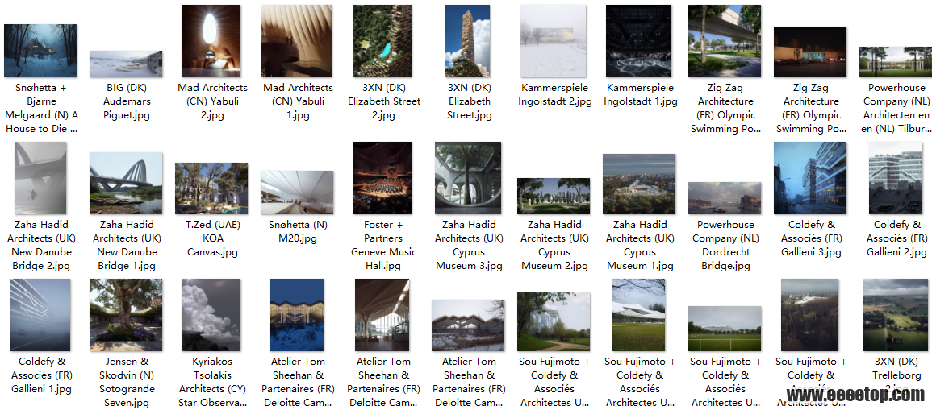
Task: Select the Cyprus Museum 3 thumbnail
Action: click(x=468, y=178)
